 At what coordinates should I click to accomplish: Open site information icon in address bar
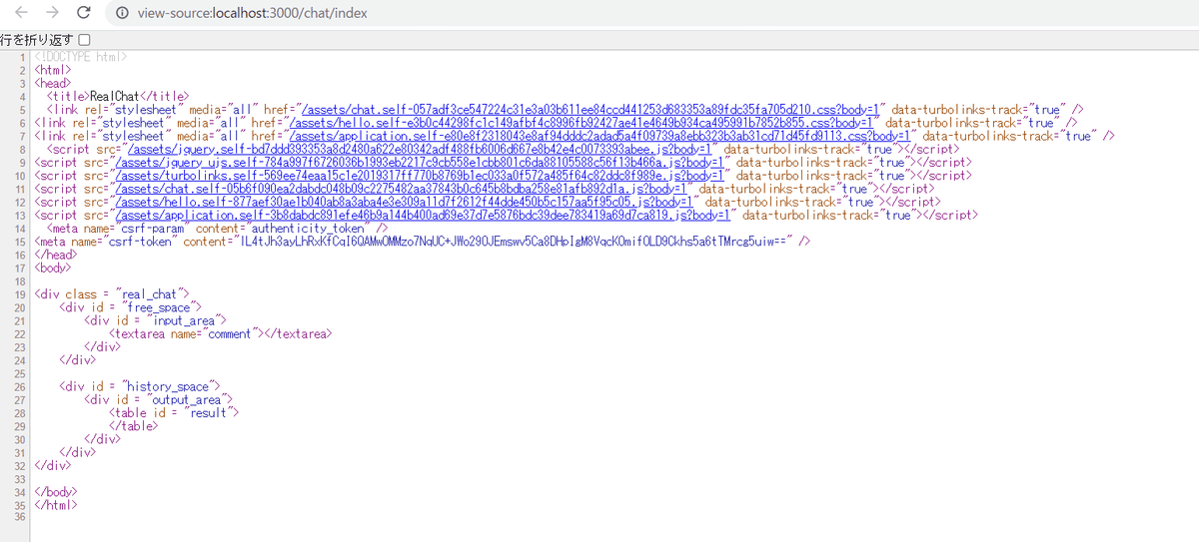click(x=122, y=13)
